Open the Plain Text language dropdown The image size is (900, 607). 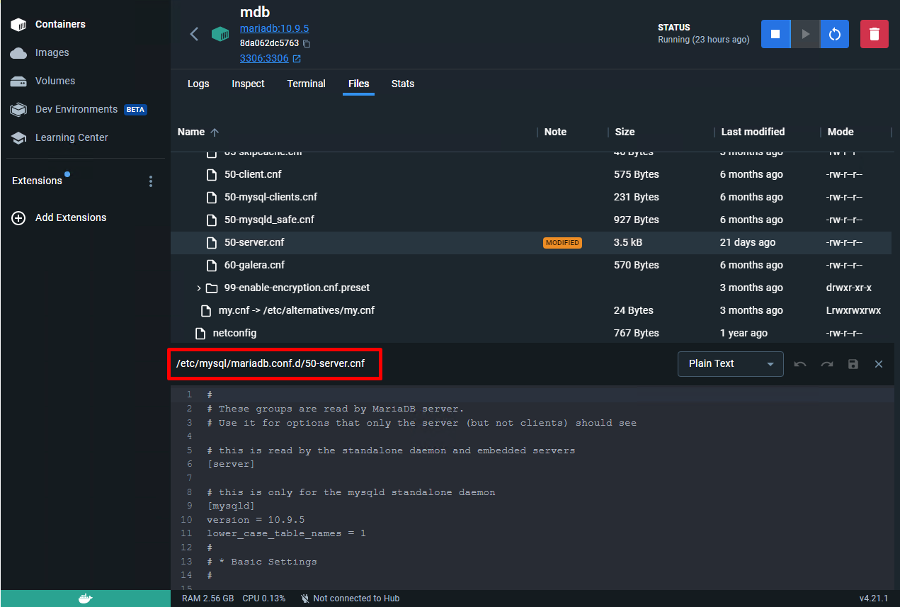731,364
